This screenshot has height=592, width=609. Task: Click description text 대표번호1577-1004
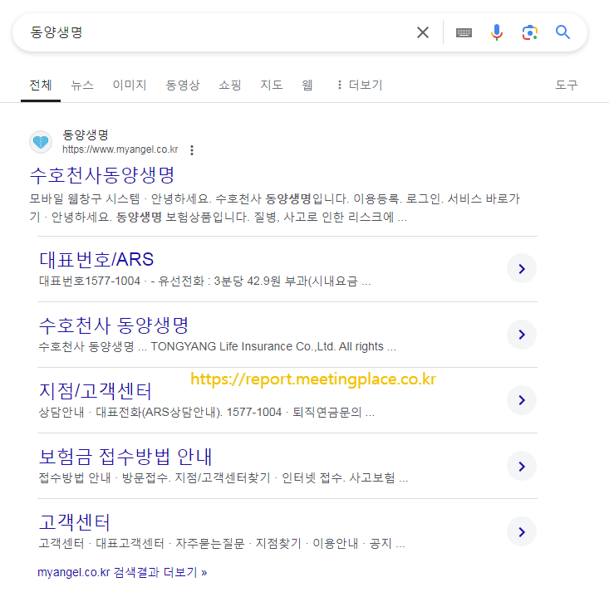[90, 281]
